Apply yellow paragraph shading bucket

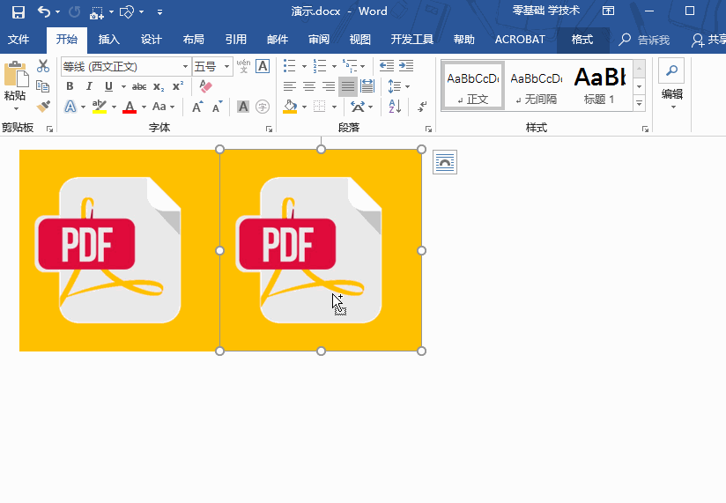[x=290, y=107]
